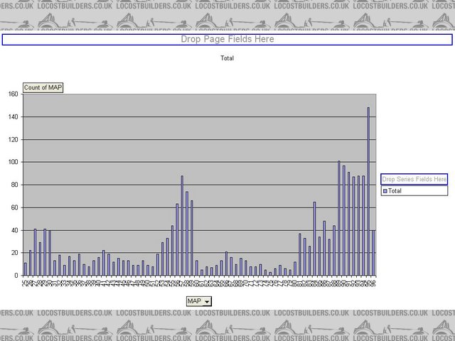Screen dimensions: 455x341
Task: Click the 120 label on the vertical axis
Action: (14, 139)
